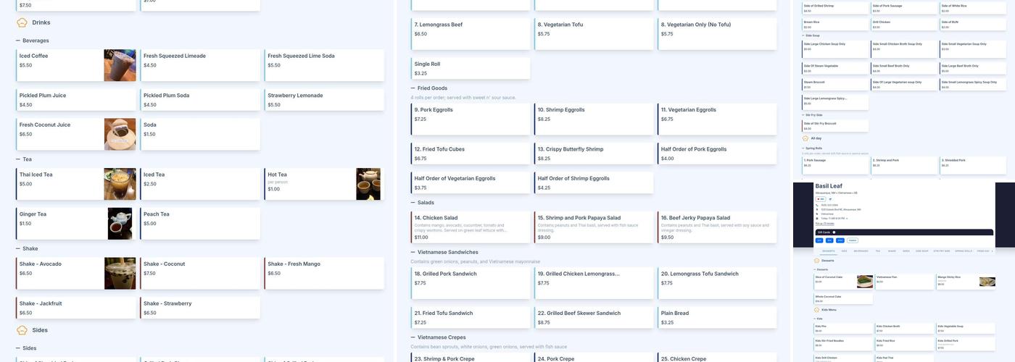1015x362 pixels.
Task: Collapse the Tea section
Action: pyautogui.click(x=18, y=159)
